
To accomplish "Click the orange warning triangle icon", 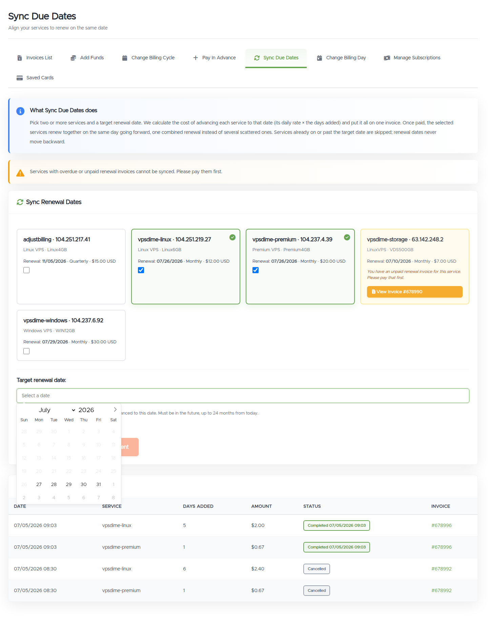I will click(x=20, y=173).
